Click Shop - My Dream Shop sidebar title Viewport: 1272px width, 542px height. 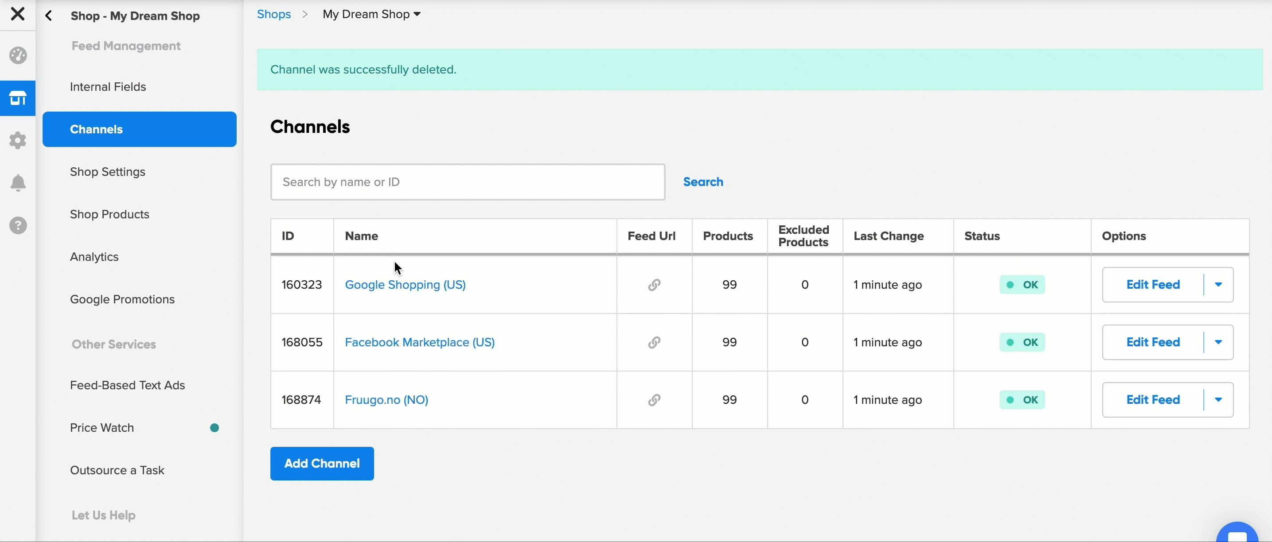pyautogui.click(x=135, y=16)
